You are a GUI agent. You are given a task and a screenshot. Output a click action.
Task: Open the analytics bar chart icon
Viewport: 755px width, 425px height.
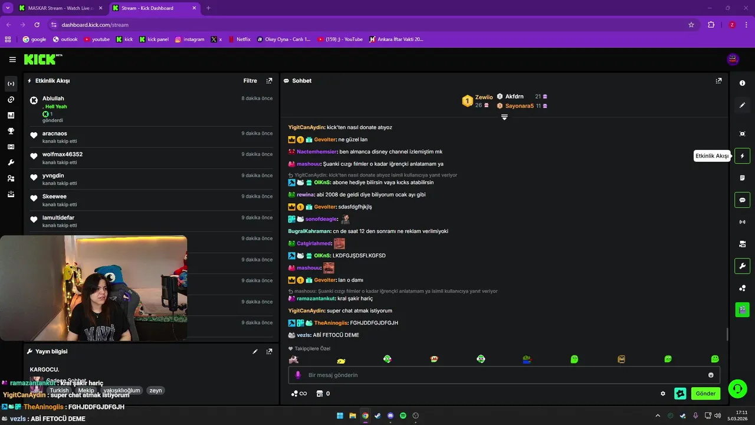pyautogui.click(x=11, y=115)
